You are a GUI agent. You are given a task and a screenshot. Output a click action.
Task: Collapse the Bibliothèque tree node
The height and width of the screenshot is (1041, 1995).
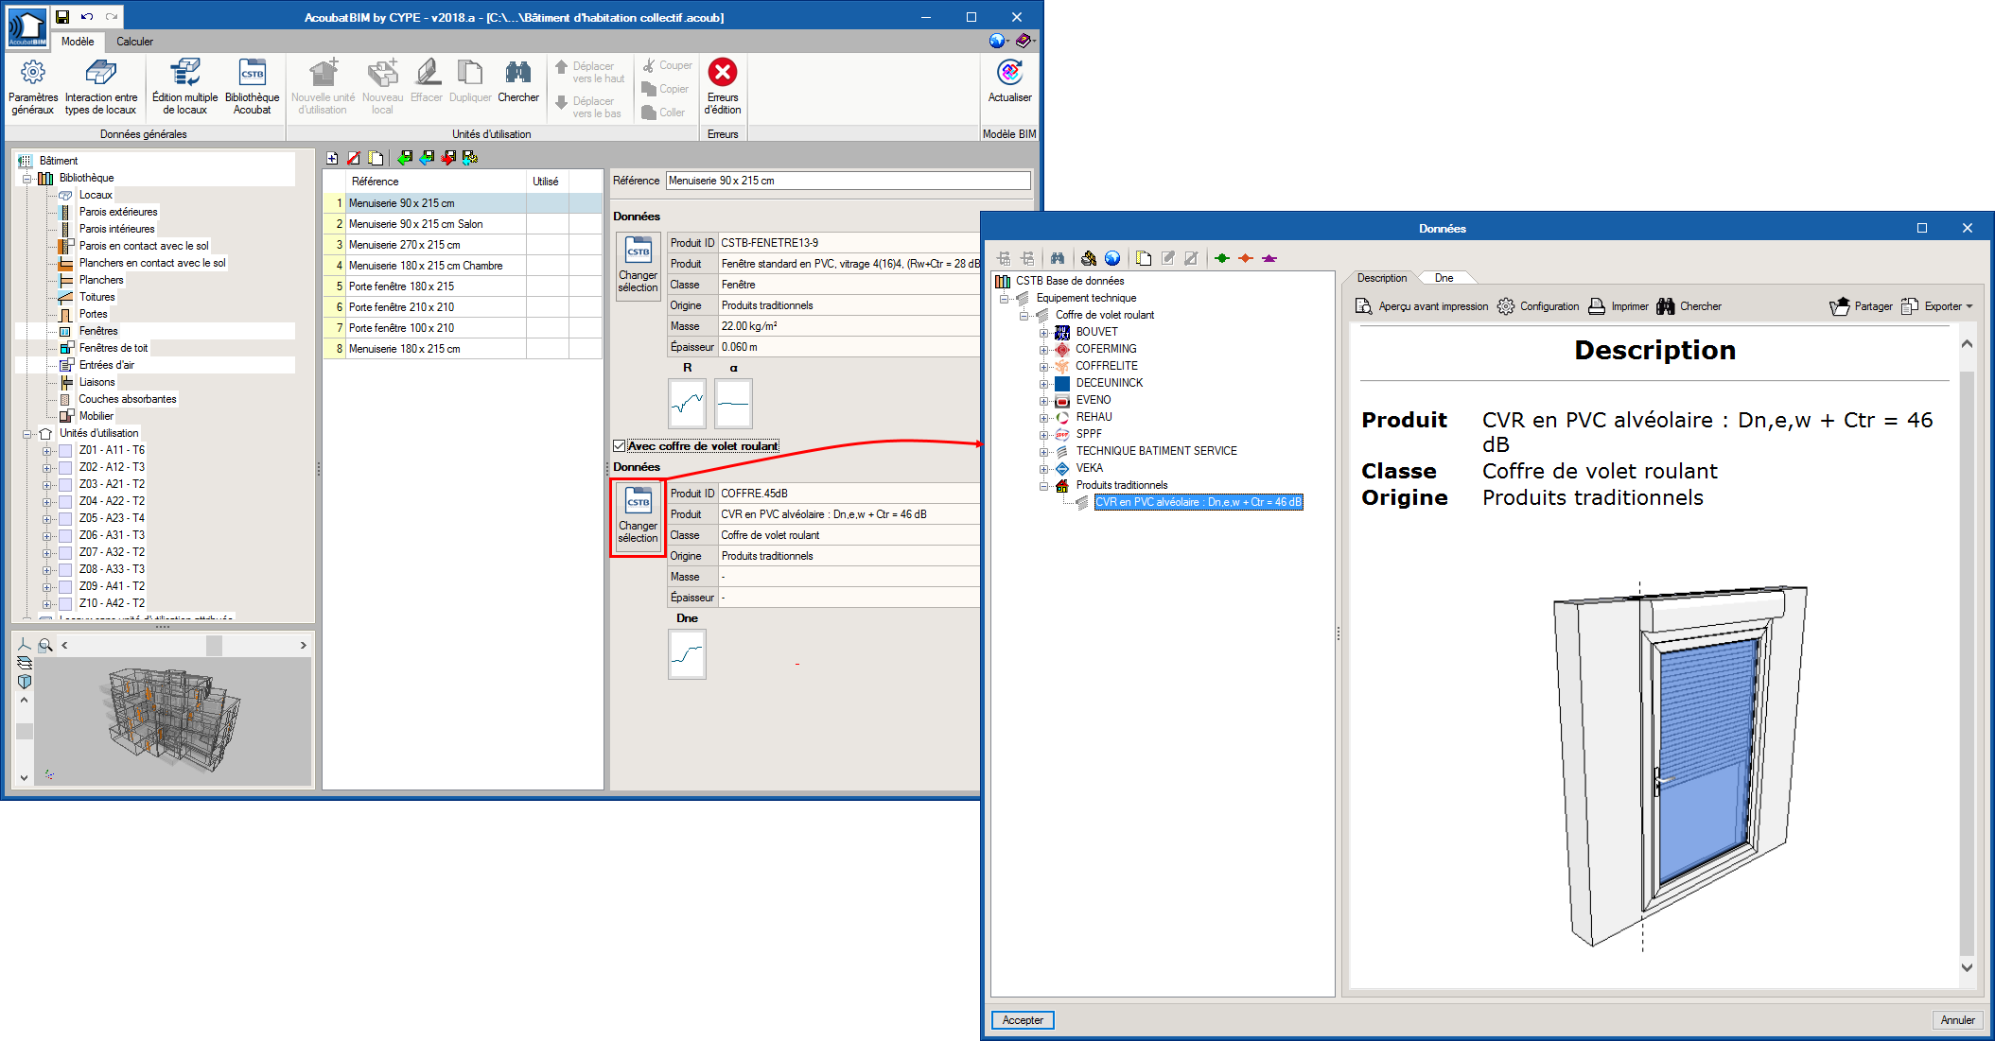[27, 178]
